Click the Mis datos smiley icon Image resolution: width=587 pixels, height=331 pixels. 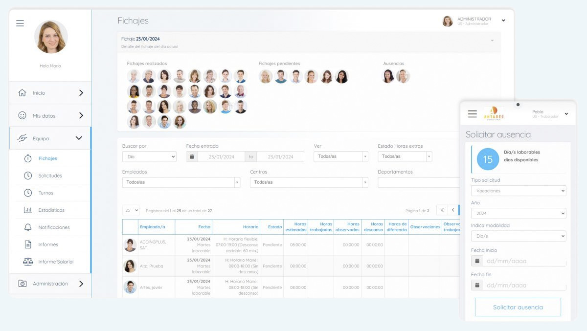(x=22, y=116)
